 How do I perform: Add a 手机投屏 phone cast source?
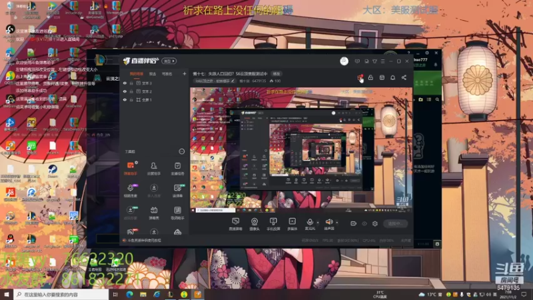[x=273, y=224]
